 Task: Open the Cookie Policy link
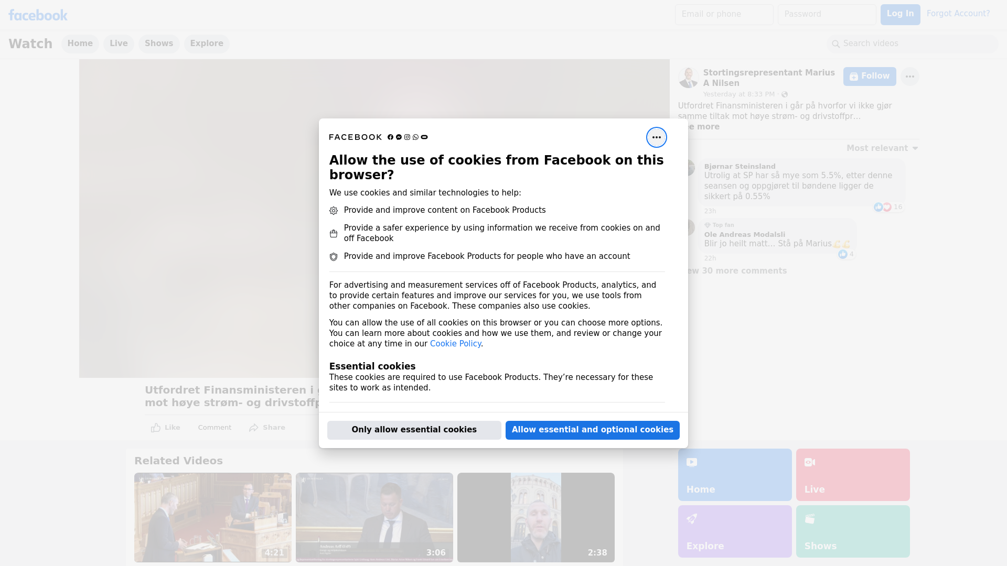click(x=455, y=344)
